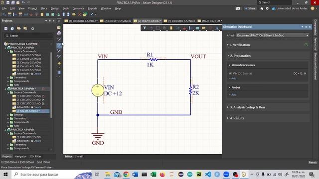
Task: Click the undo arrow in title bar
Action: coord(23,2)
